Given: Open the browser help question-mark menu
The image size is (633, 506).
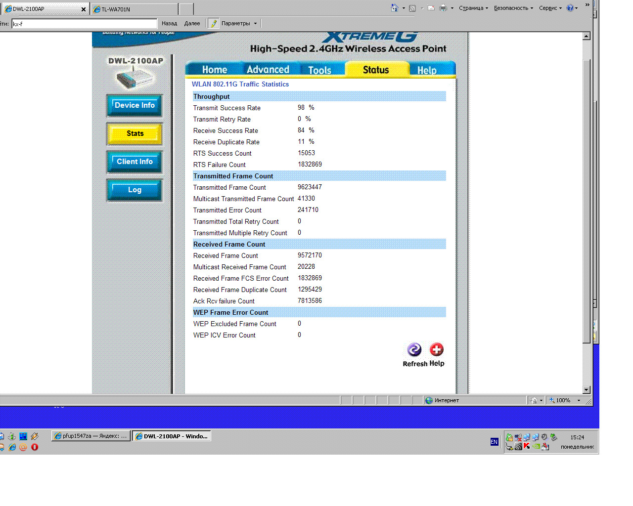Looking at the screenshot, I should (x=572, y=8).
